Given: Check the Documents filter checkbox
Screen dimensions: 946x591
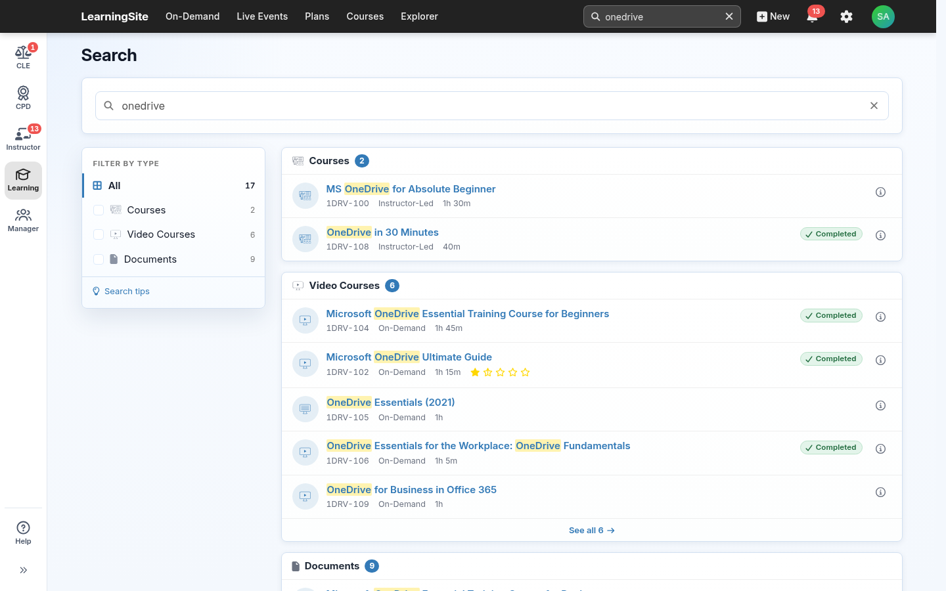Looking at the screenshot, I should click(x=99, y=259).
